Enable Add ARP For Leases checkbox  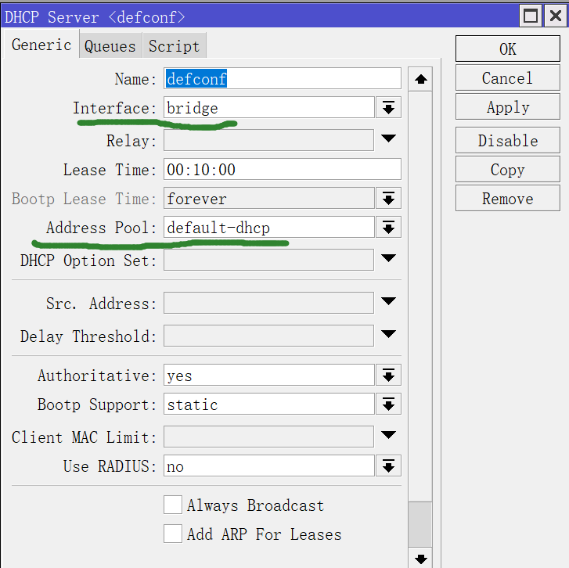pyautogui.click(x=173, y=534)
